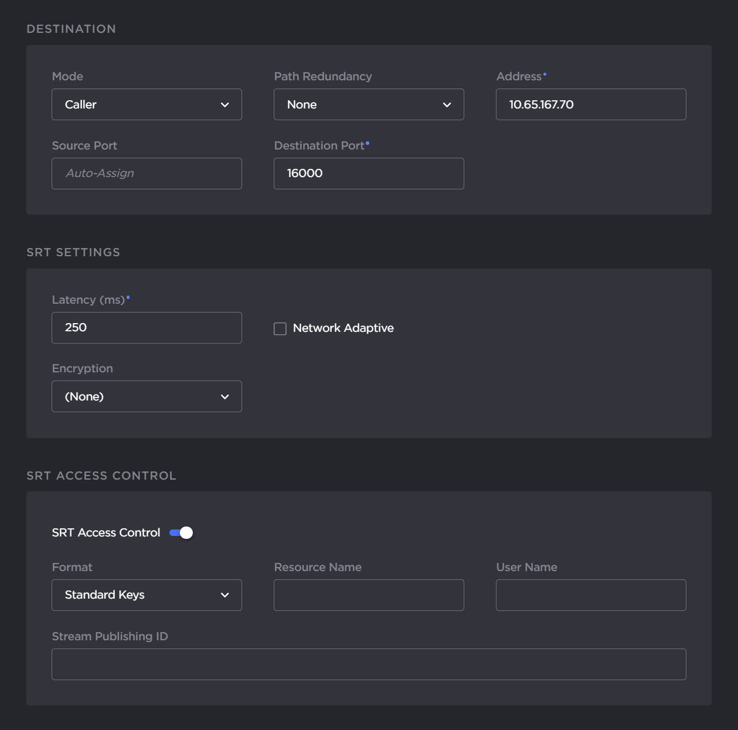The width and height of the screenshot is (738, 730).
Task: Disable the SRT Access Control toggle
Action: tap(181, 532)
